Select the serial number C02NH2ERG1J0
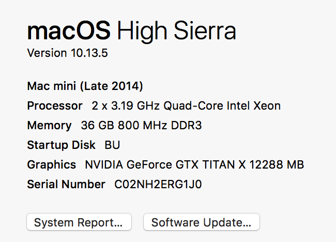 pos(158,184)
